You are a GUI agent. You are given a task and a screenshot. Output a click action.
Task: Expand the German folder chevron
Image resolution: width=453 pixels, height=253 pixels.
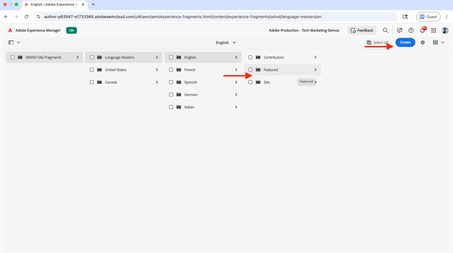pos(236,94)
